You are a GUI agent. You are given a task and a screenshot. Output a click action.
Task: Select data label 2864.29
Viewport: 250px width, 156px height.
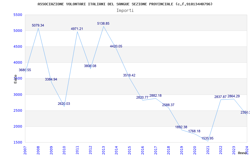[x=233, y=96]
